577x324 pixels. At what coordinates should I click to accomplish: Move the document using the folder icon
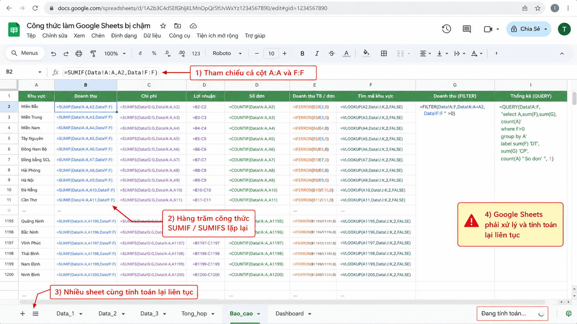177,26
